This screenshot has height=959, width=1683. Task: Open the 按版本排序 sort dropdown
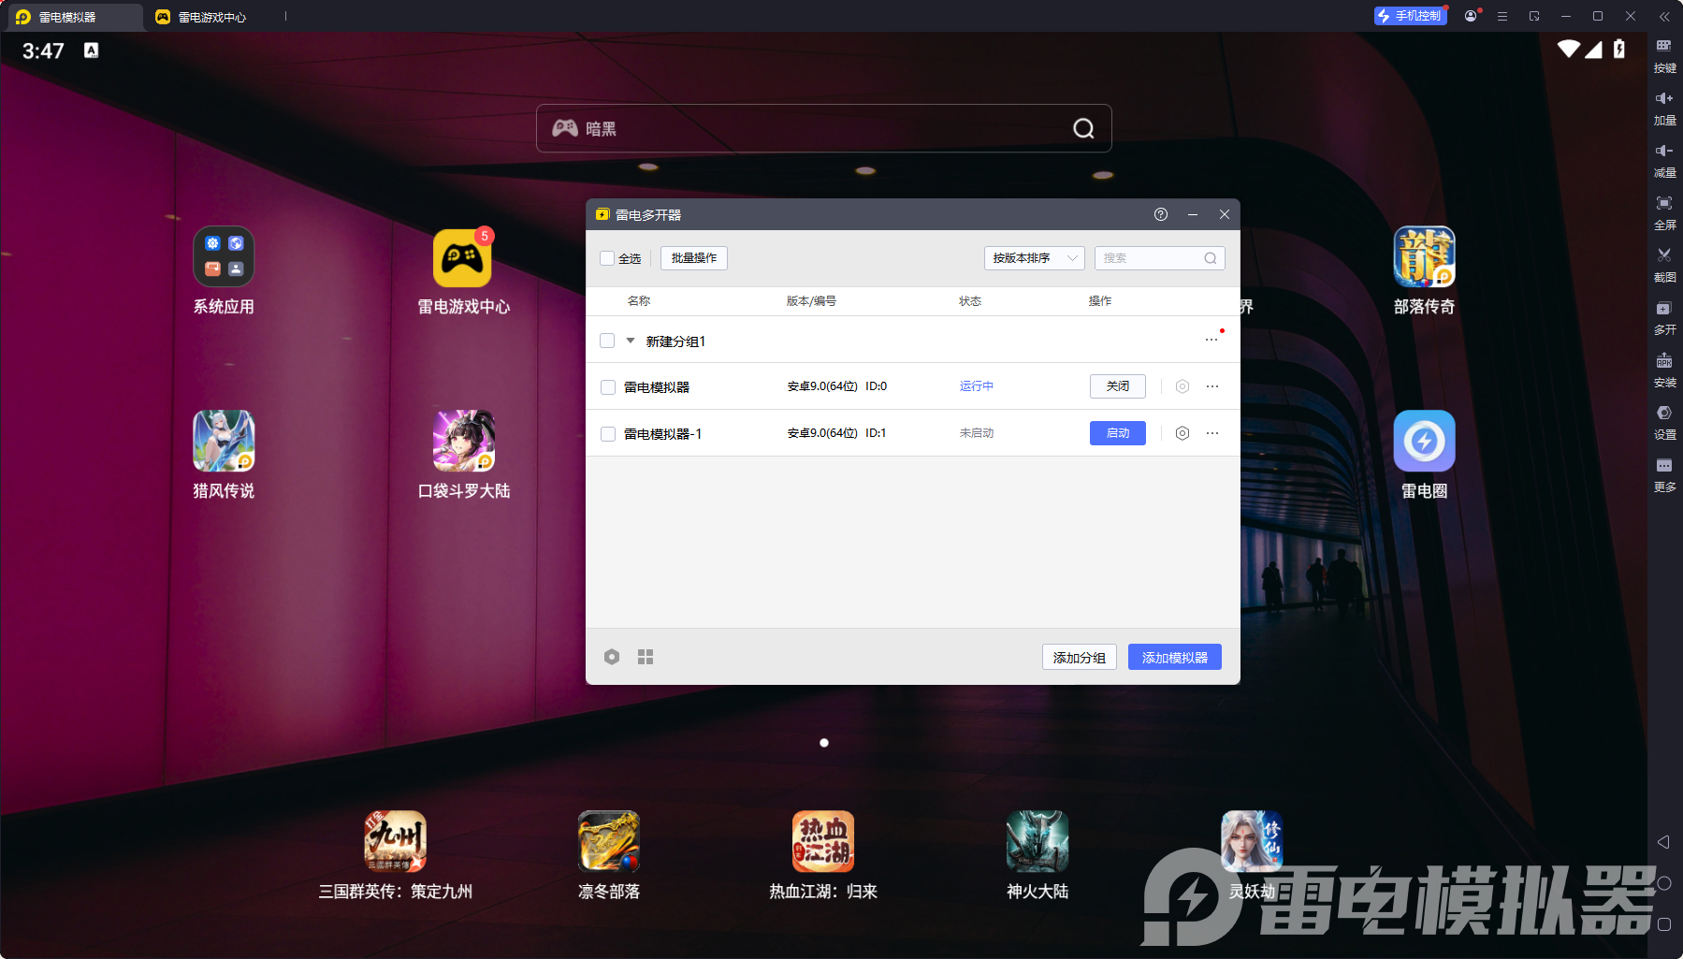1035,258
